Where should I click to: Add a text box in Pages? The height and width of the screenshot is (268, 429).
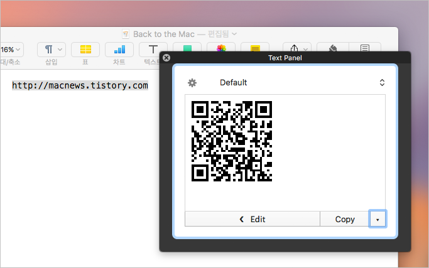pos(153,49)
